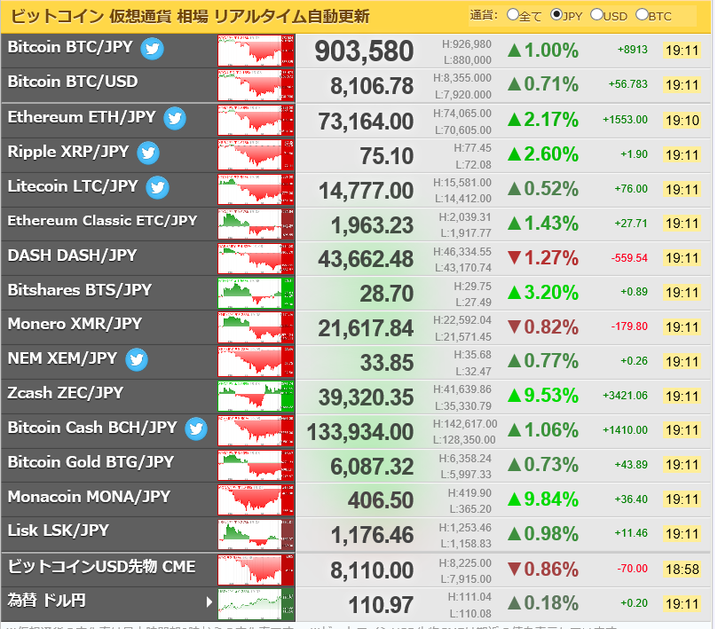
Task: Open the Bitcoin BTC/USD link
Action: point(73,83)
